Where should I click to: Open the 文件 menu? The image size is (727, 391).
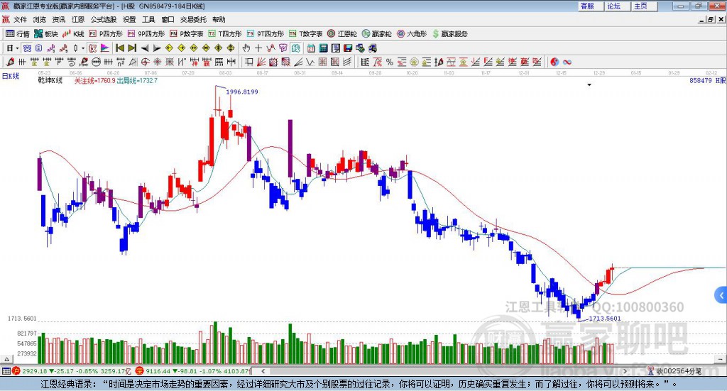[x=20, y=19]
